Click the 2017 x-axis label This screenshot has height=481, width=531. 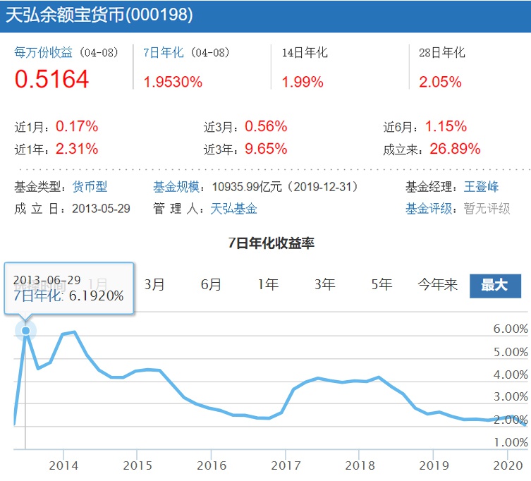pos(286,465)
